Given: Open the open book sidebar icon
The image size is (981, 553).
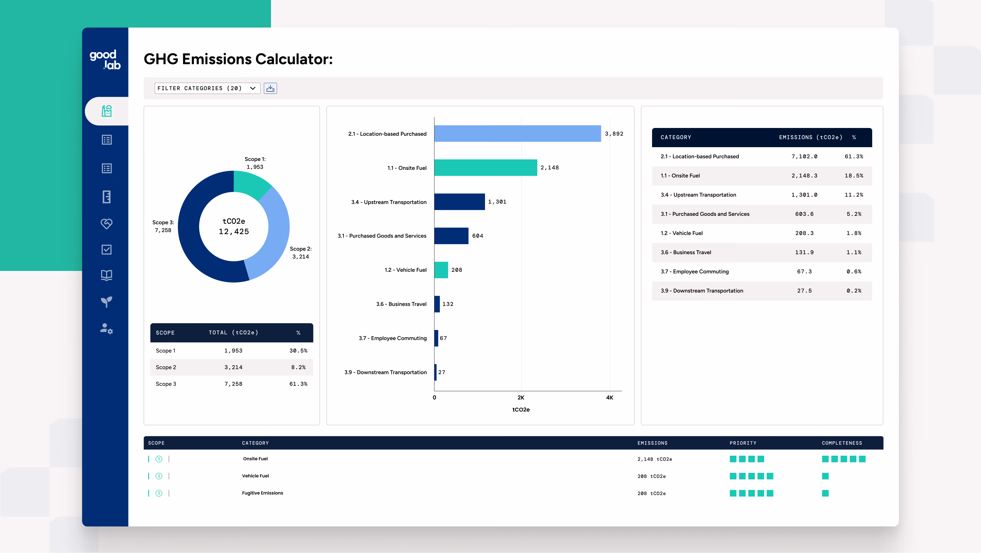Looking at the screenshot, I should (107, 275).
